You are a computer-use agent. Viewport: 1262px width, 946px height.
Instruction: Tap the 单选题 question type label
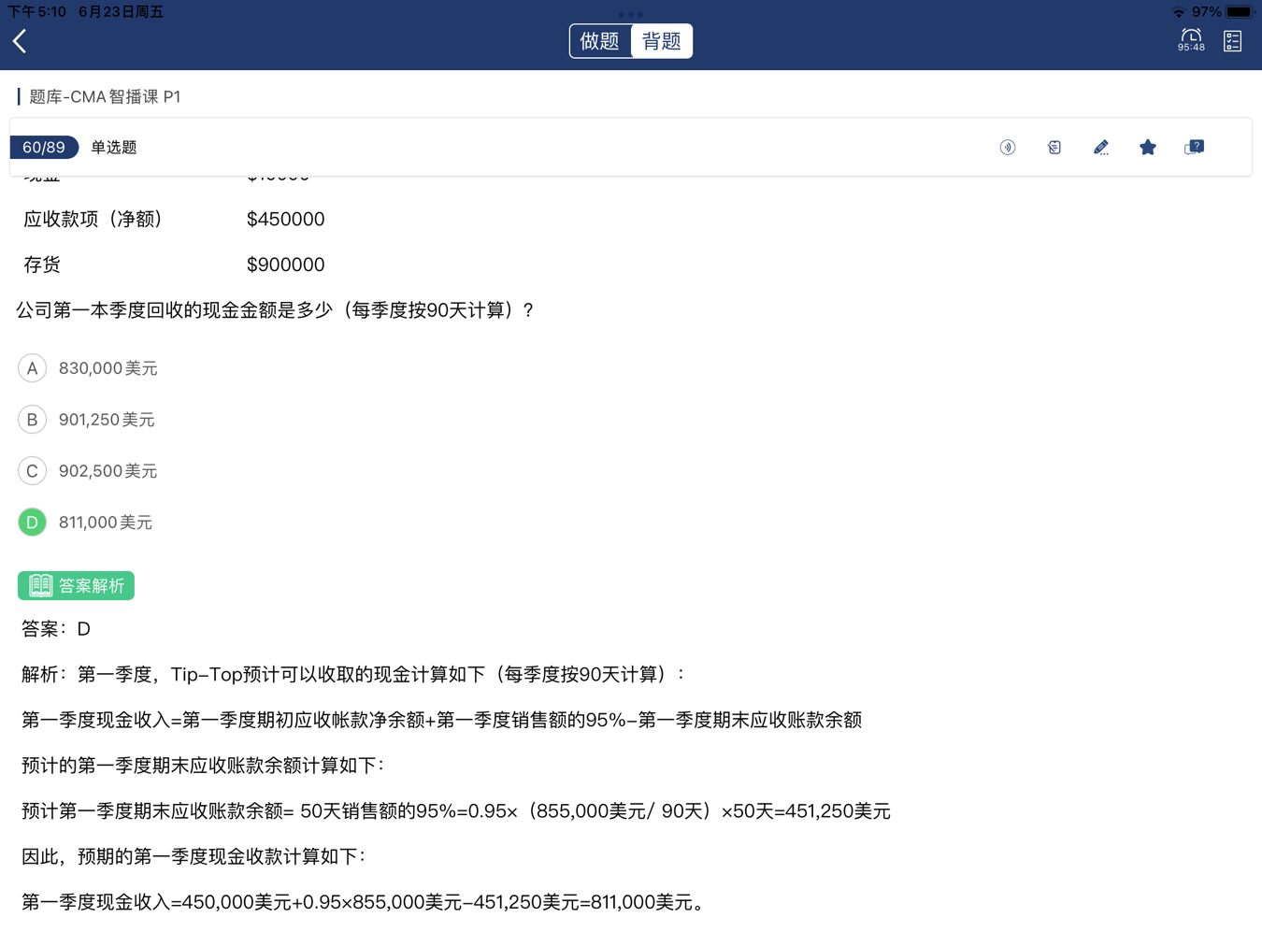tap(114, 148)
